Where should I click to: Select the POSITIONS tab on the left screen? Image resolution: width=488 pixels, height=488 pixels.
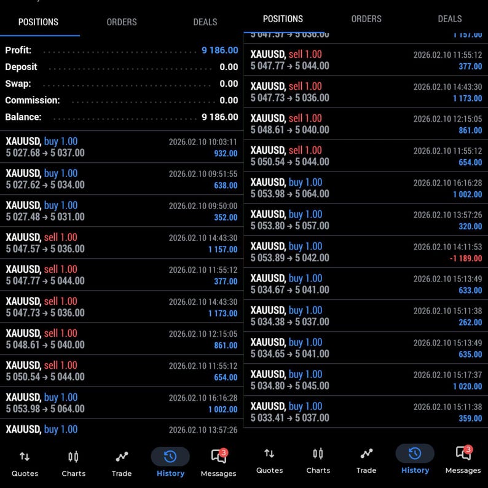click(38, 22)
